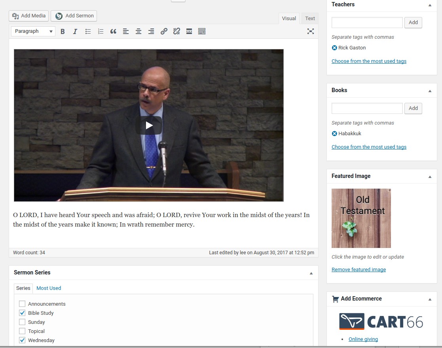Collapse the Add Ecommerce panel

tap(430, 299)
